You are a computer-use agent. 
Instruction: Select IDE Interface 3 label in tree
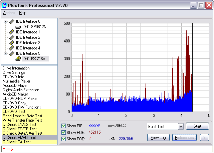pyautogui.click(x=28, y=43)
